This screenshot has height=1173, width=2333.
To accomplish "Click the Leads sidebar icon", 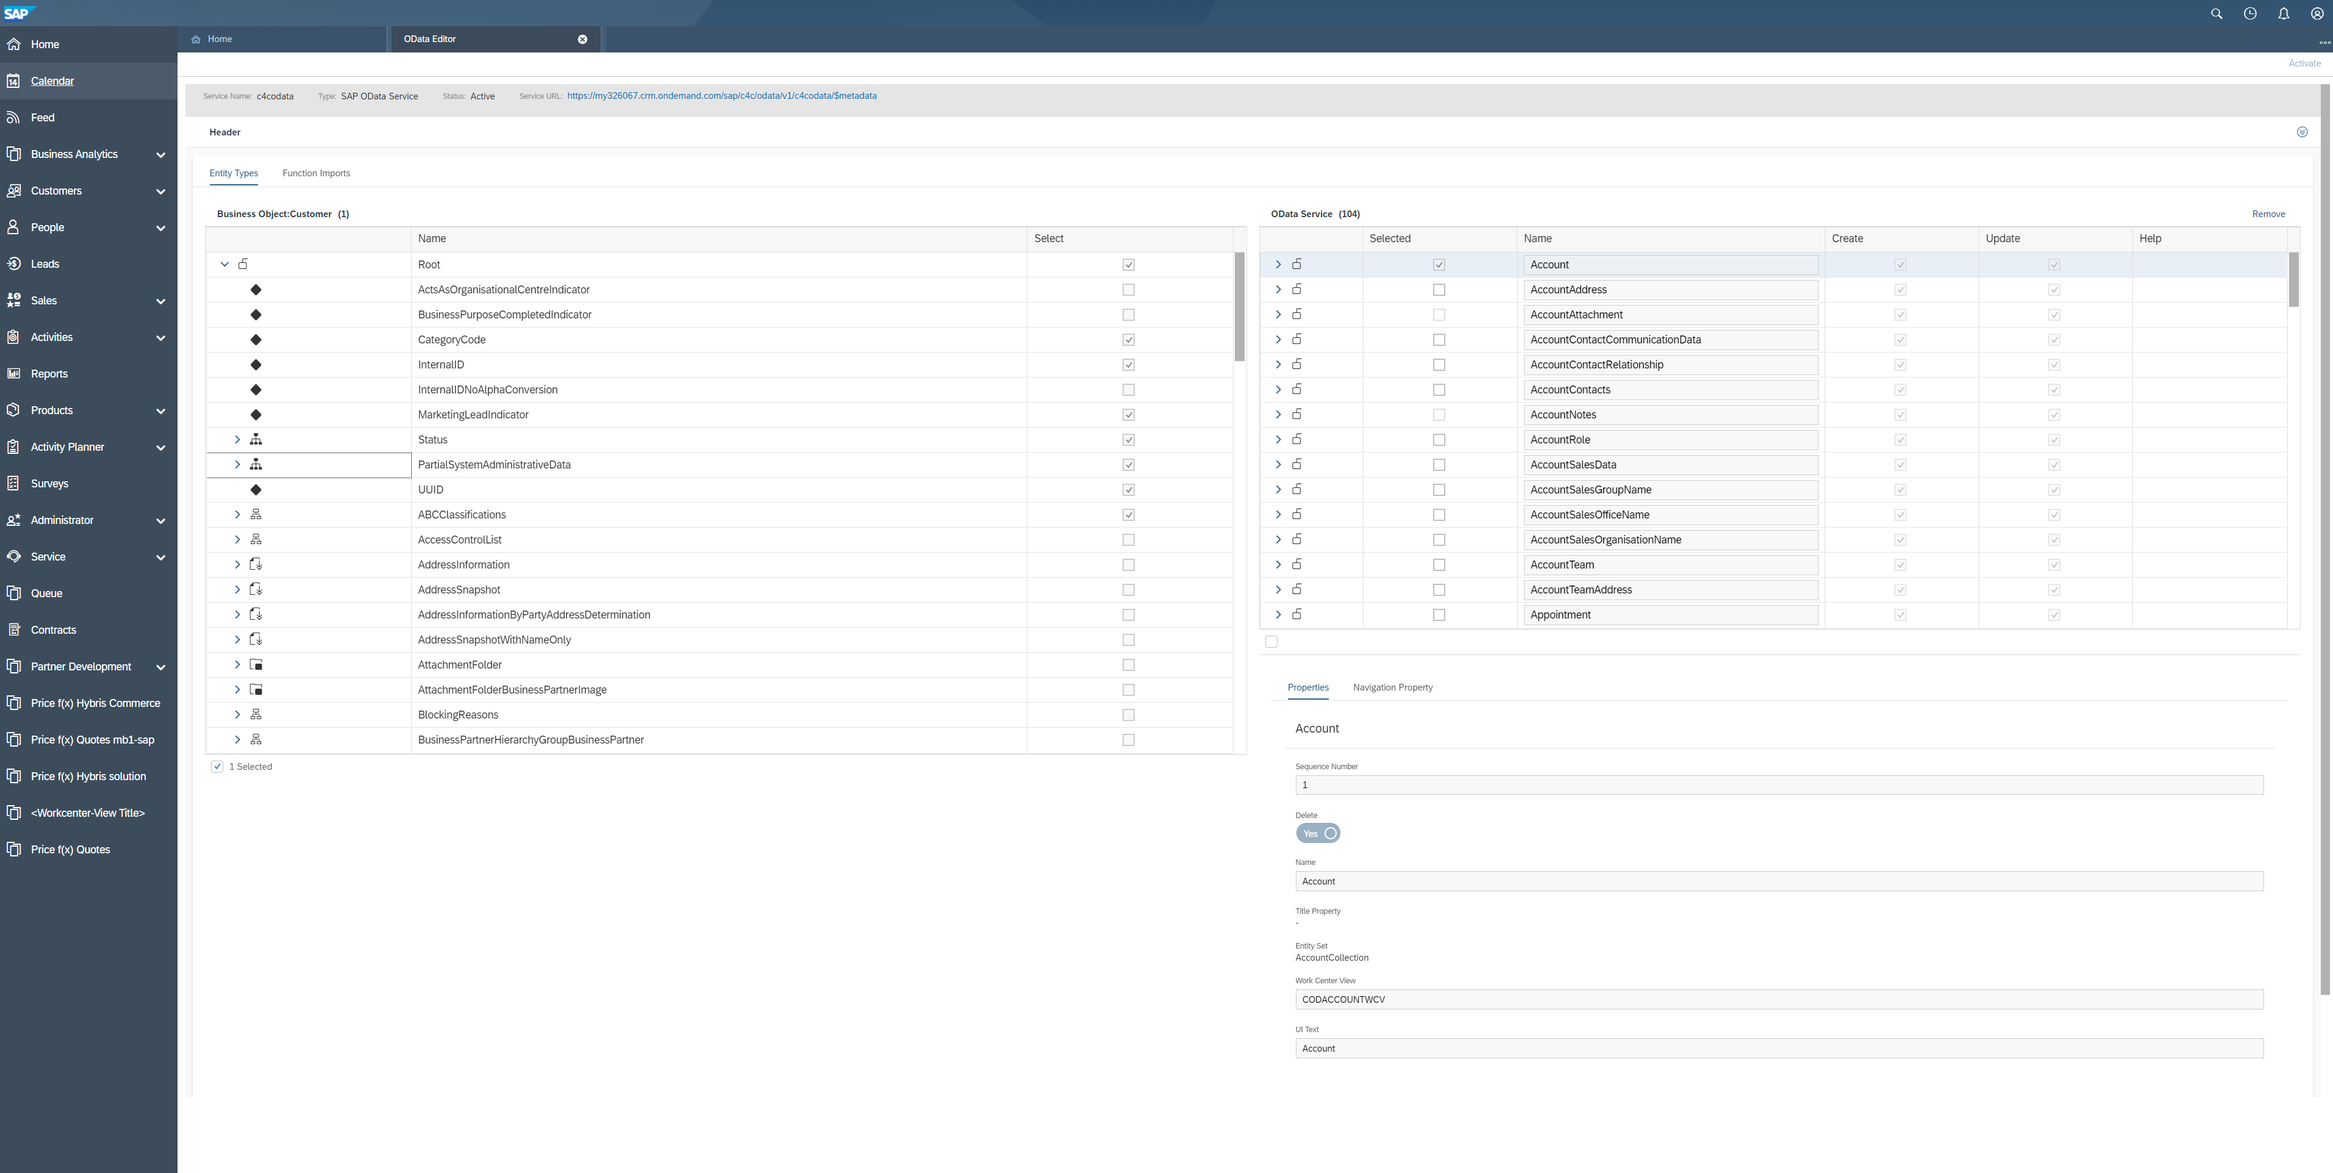I will [x=13, y=264].
